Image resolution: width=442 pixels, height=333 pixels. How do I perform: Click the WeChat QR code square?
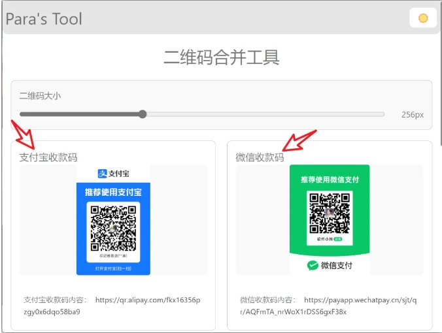tap(330, 213)
